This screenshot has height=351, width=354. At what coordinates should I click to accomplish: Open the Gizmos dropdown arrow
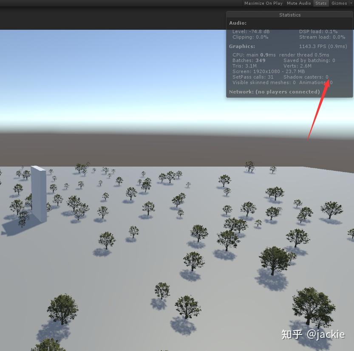351,3
